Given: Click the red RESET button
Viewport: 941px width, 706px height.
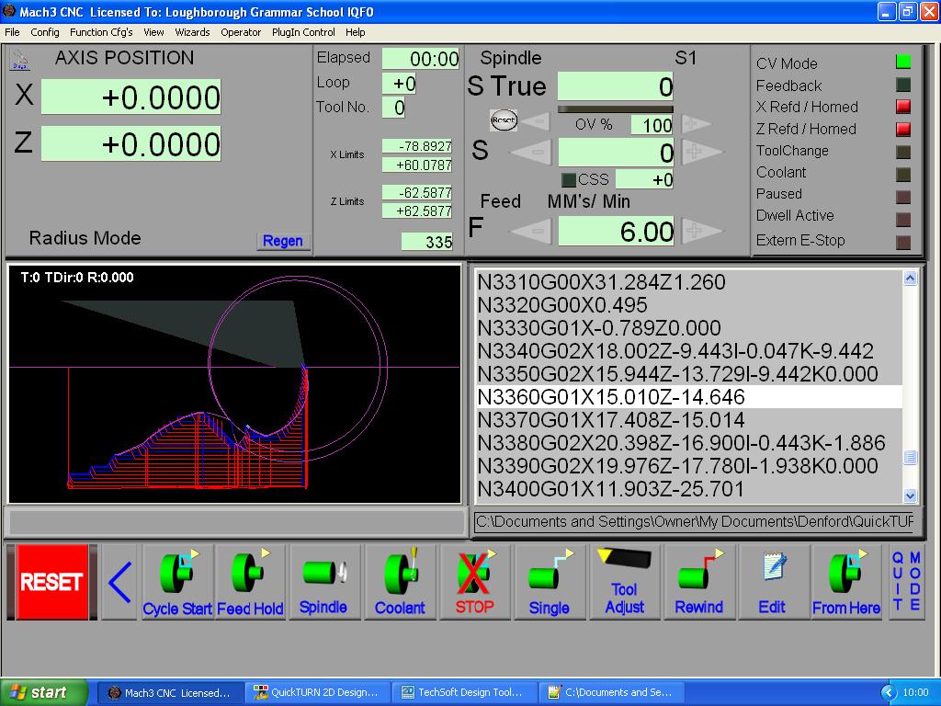Looking at the screenshot, I should click(51, 582).
